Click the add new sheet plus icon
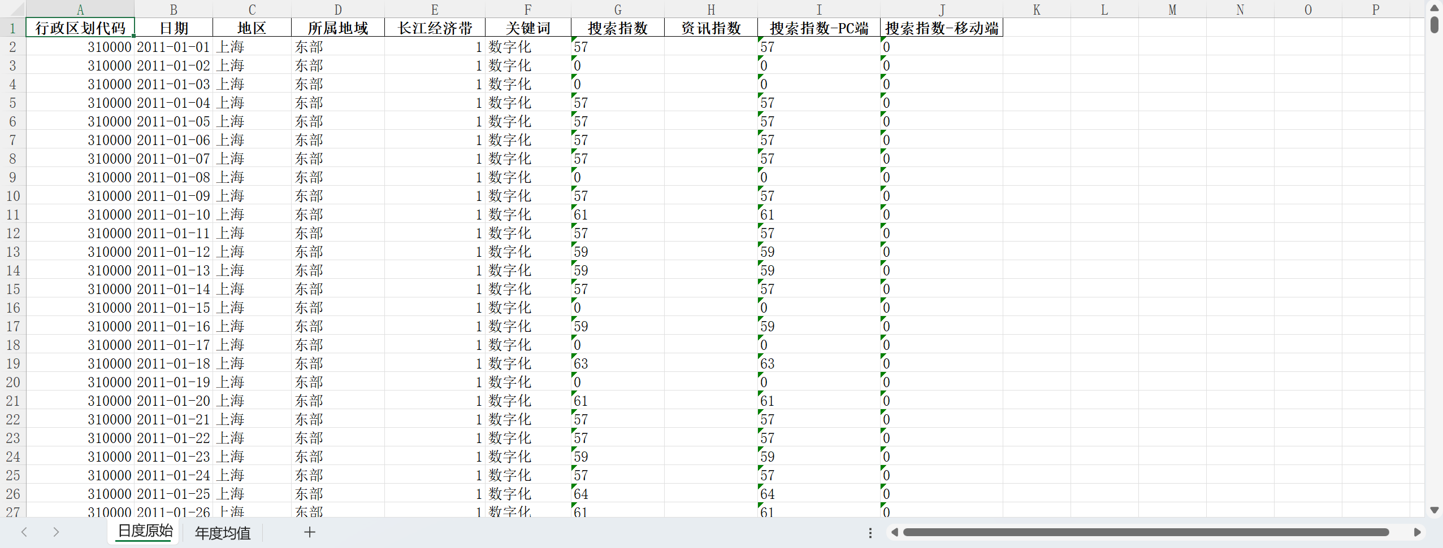Screen dimensions: 1443x548 pos(309,532)
